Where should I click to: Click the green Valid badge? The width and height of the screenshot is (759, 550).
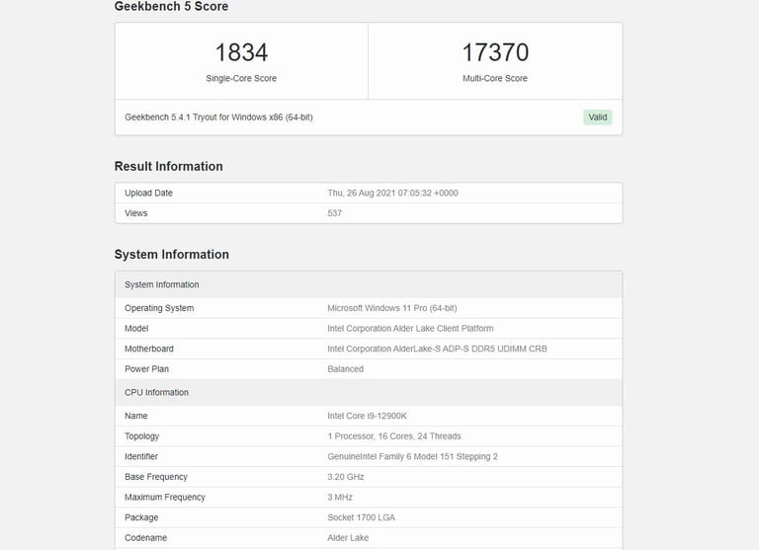[598, 118]
